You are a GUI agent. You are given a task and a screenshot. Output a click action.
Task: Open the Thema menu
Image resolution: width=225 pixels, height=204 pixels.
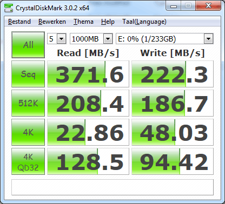(x=83, y=22)
